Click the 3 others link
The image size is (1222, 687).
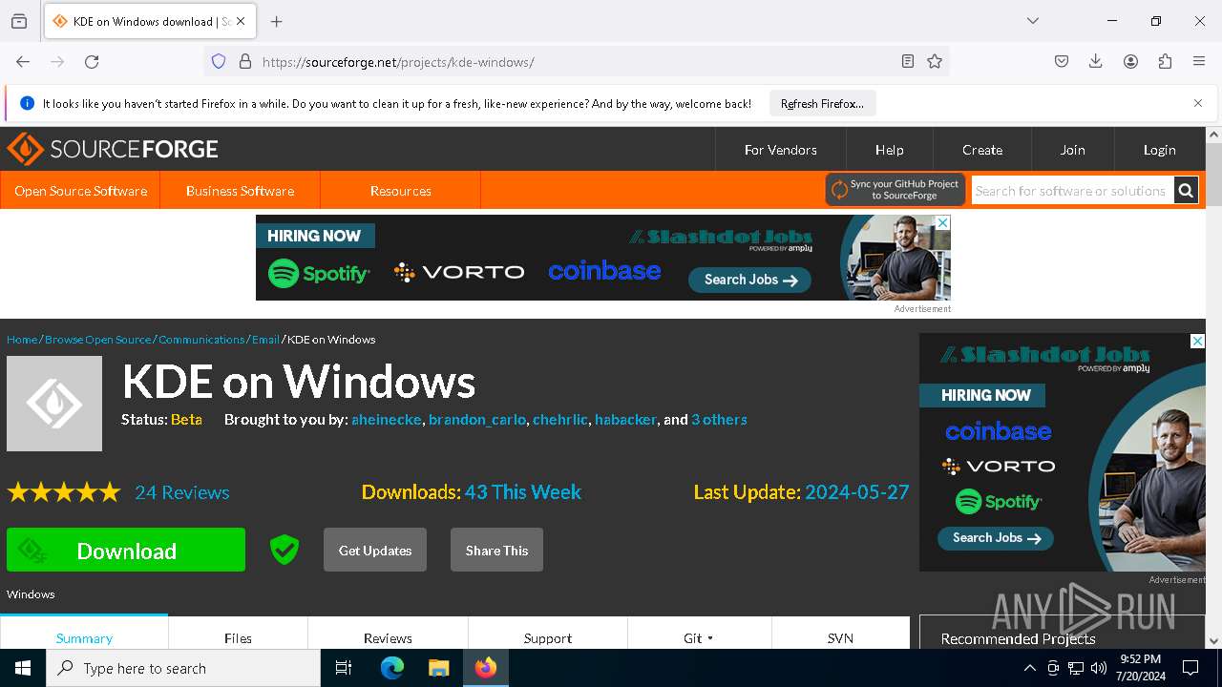pyautogui.click(x=719, y=420)
